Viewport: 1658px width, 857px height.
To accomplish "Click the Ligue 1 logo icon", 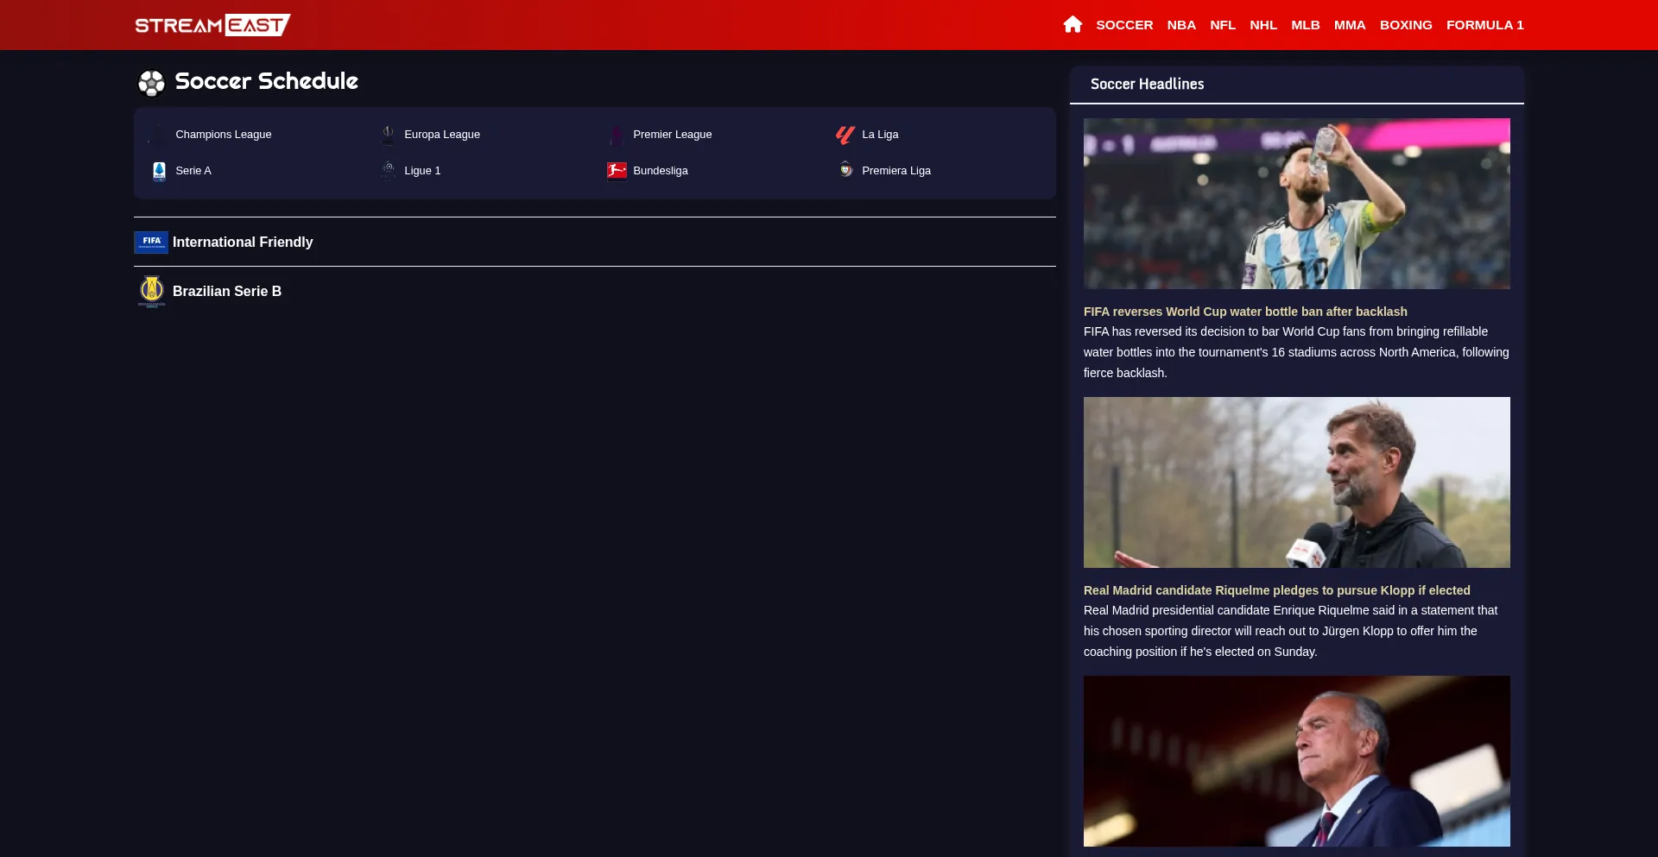I will [x=388, y=171].
